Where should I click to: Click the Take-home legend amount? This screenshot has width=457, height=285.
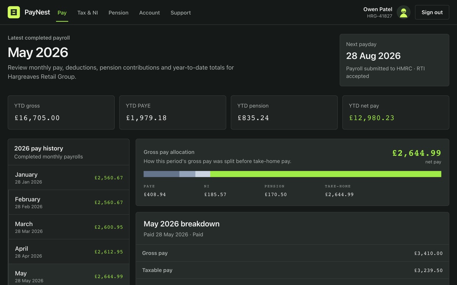(x=339, y=194)
